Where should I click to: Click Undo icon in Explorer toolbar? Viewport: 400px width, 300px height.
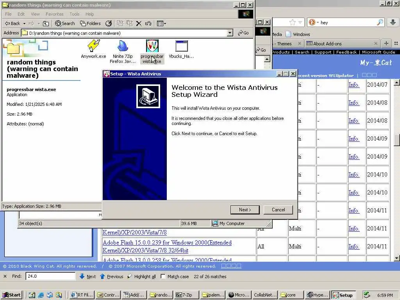[x=148, y=23]
